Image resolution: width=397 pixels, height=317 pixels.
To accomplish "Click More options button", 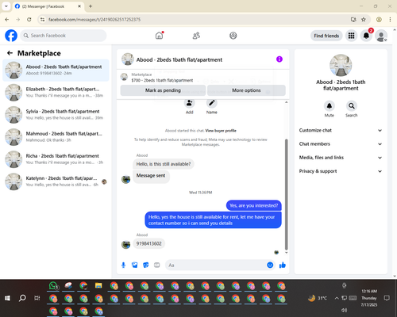I will pos(246,90).
